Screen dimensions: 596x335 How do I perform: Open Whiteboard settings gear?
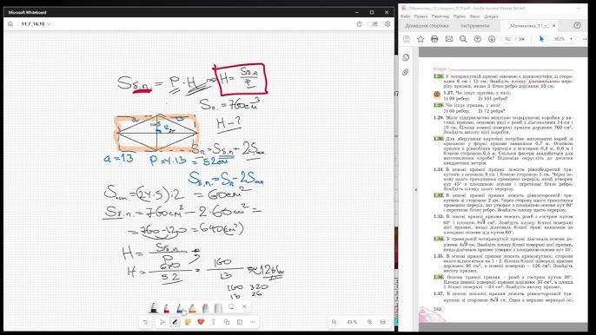click(x=387, y=24)
